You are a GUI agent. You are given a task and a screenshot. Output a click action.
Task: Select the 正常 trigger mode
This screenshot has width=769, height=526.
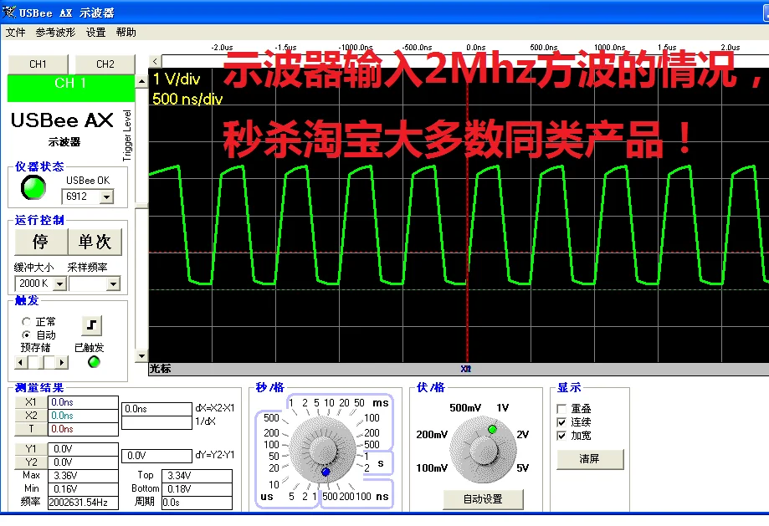tap(26, 322)
